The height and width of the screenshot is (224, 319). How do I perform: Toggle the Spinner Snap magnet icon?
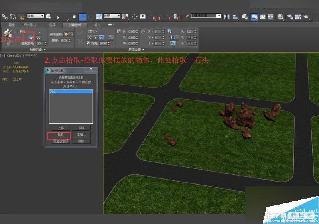tap(177, 17)
